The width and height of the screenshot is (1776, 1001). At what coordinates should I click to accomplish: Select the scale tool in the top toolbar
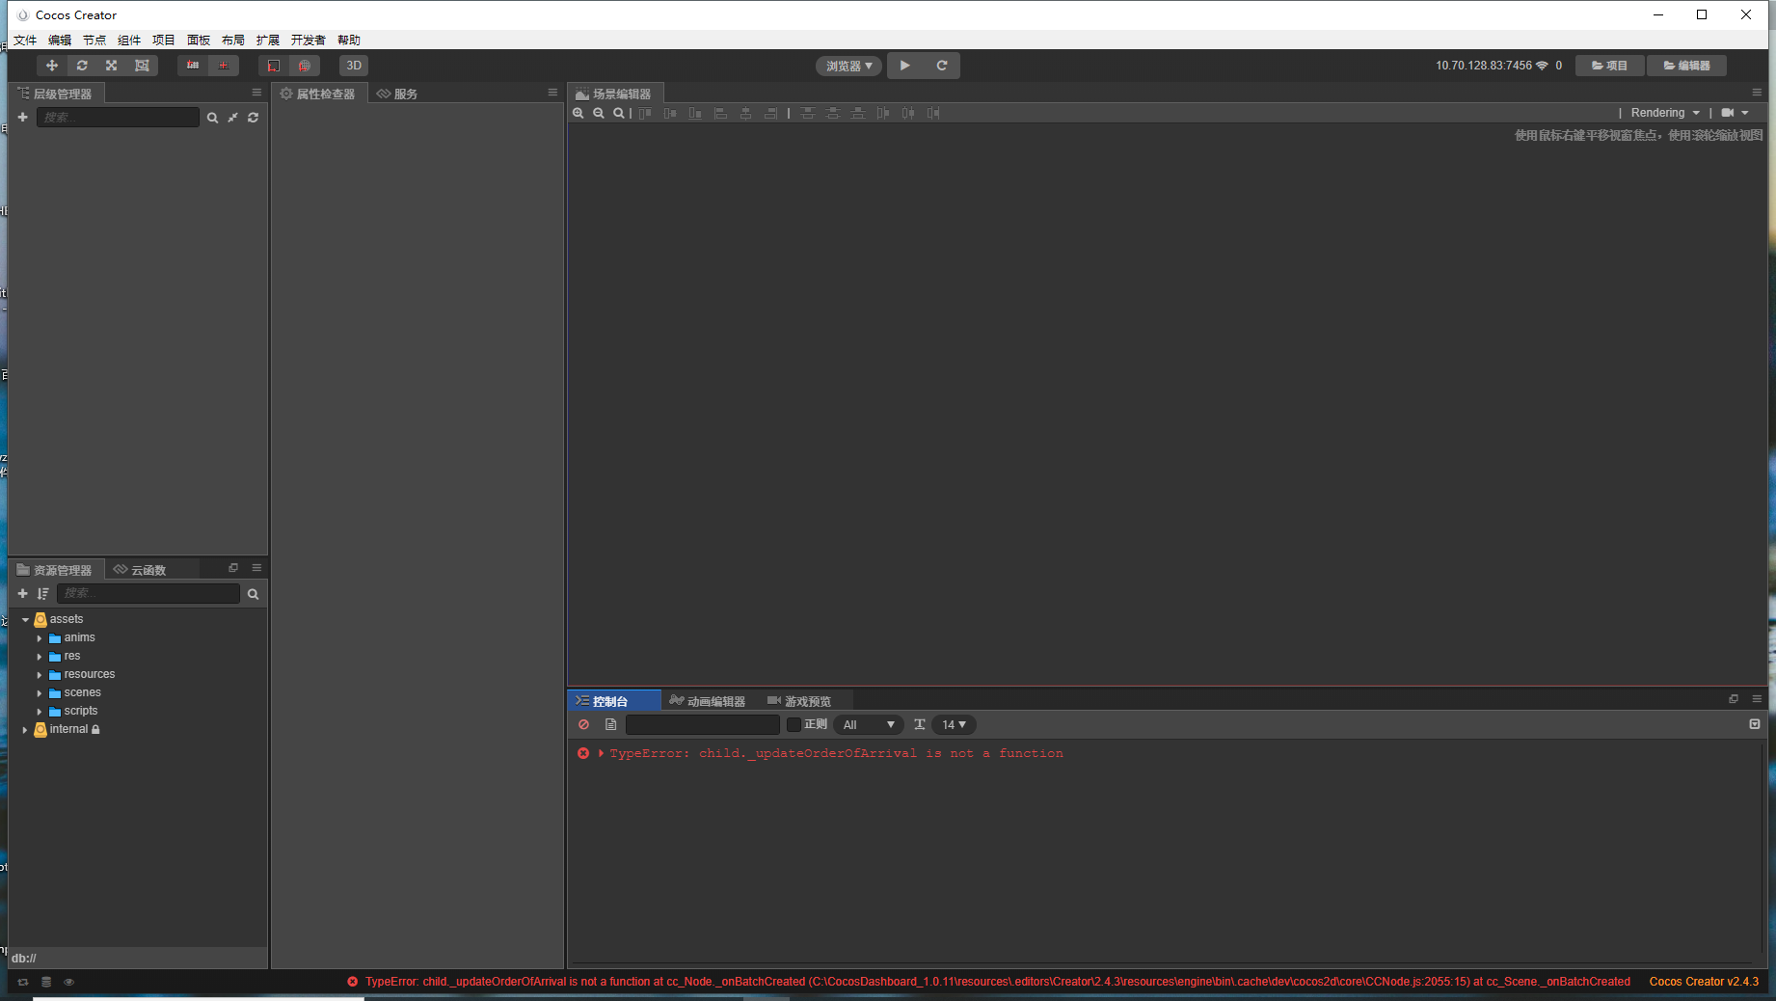[112, 66]
